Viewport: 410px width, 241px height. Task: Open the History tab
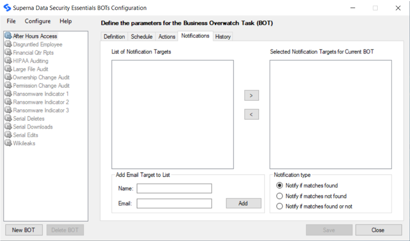click(x=223, y=37)
